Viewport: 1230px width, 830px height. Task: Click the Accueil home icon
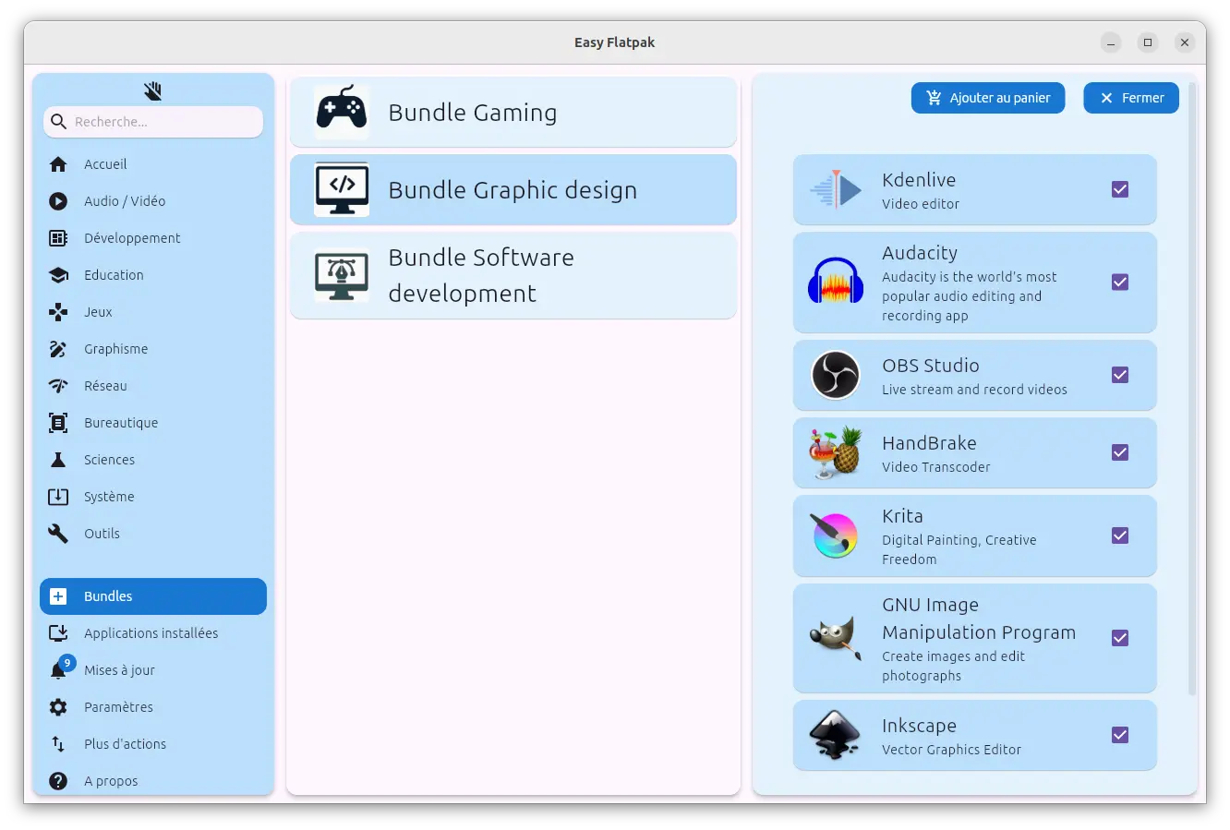pos(58,164)
